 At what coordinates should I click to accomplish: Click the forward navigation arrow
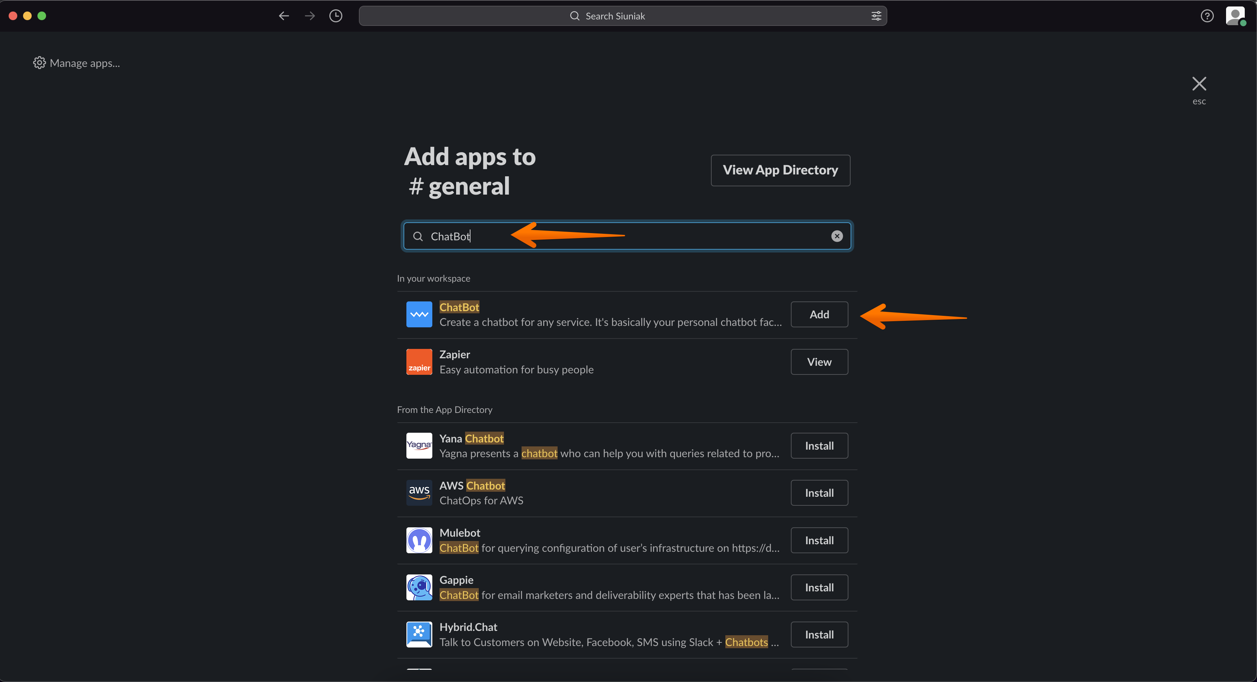coord(310,16)
